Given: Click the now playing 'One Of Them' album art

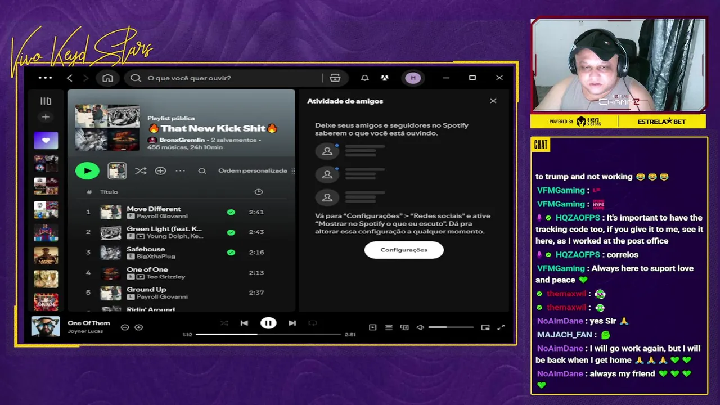Looking at the screenshot, I should [46, 326].
